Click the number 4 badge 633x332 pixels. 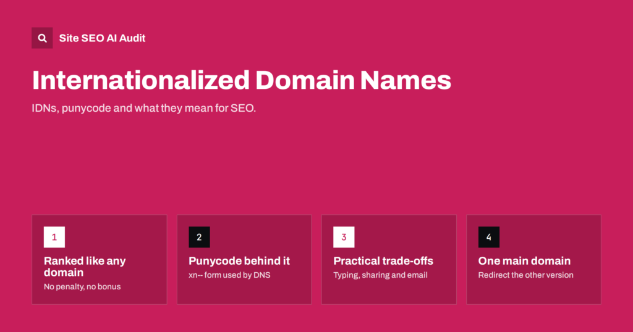pos(489,237)
